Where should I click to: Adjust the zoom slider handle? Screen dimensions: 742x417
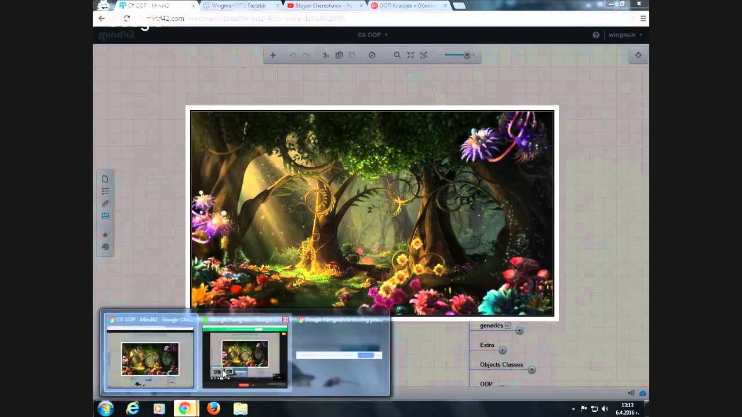coord(467,55)
